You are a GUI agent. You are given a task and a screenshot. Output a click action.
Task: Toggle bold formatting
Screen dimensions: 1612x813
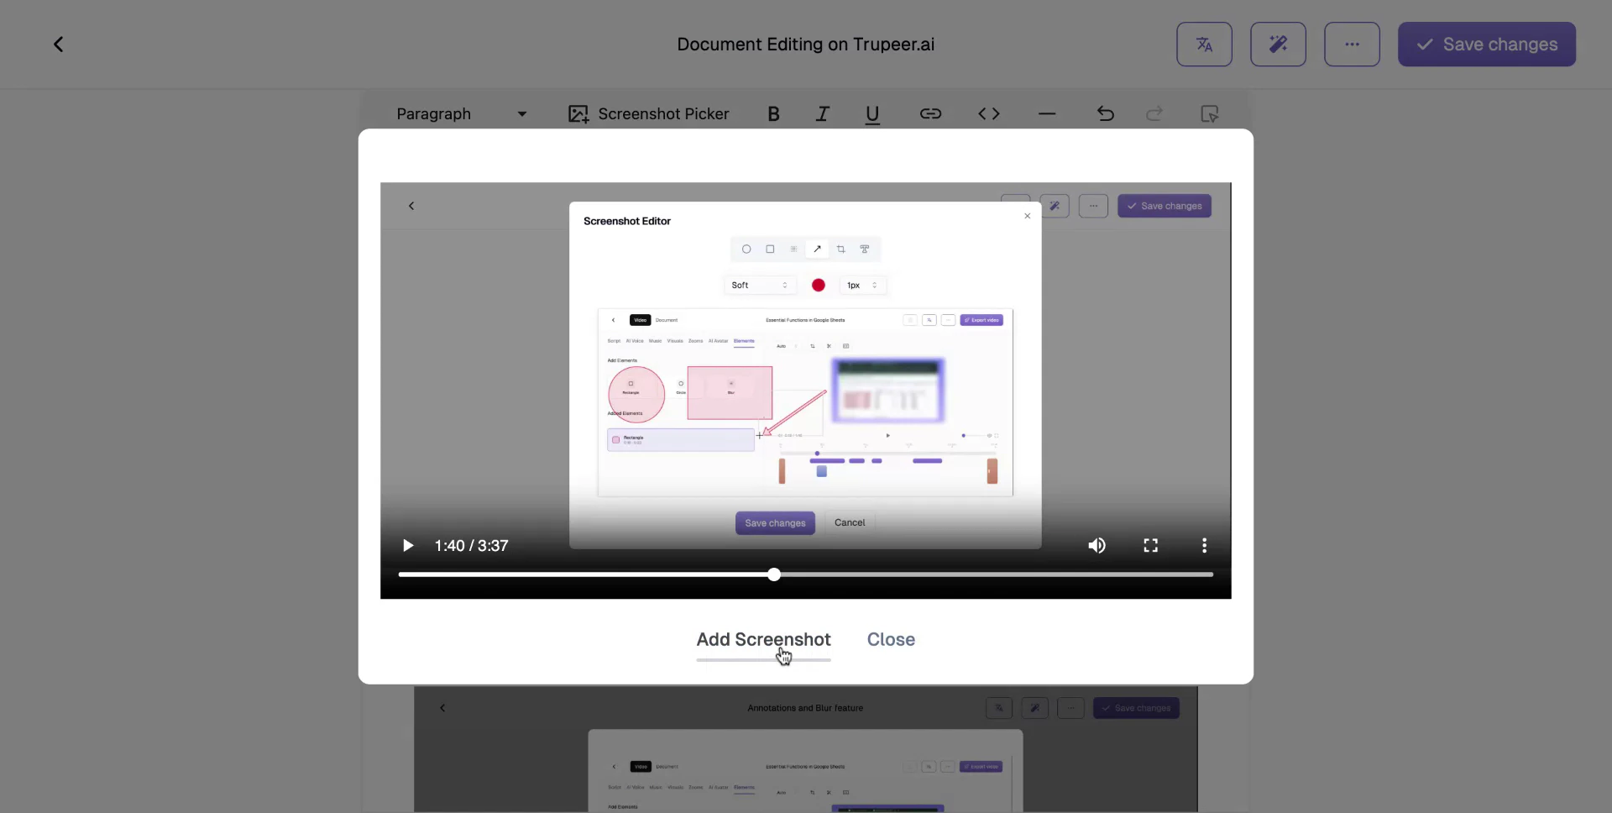tap(773, 114)
